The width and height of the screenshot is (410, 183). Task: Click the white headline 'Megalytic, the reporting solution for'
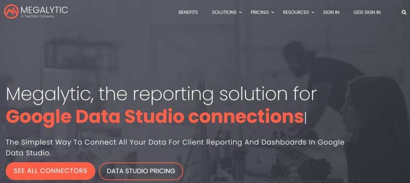[x=161, y=94]
